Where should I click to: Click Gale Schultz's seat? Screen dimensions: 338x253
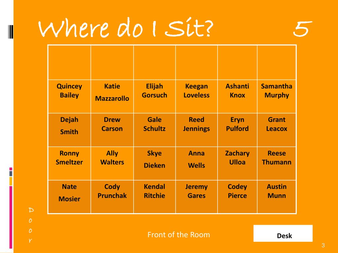coord(154,130)
